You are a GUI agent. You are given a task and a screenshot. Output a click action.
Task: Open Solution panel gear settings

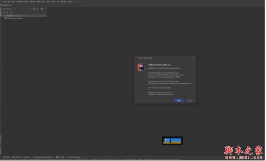(42, 9)
